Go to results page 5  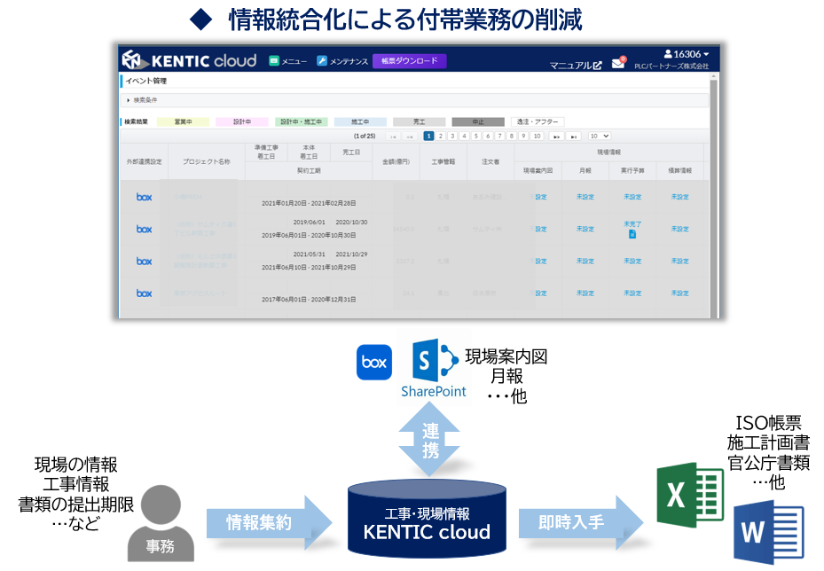pyautogui.click(x=476, y=136)
